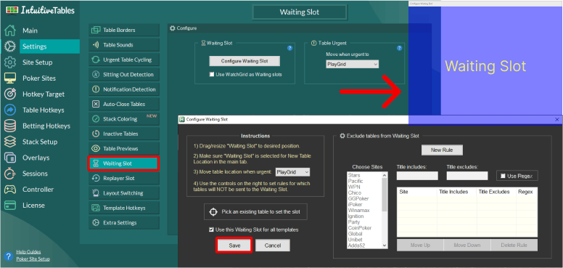Open Move table location when urgent dropdown
The height and width of the screenshot is (268, 563).
[x=292, y=172]
